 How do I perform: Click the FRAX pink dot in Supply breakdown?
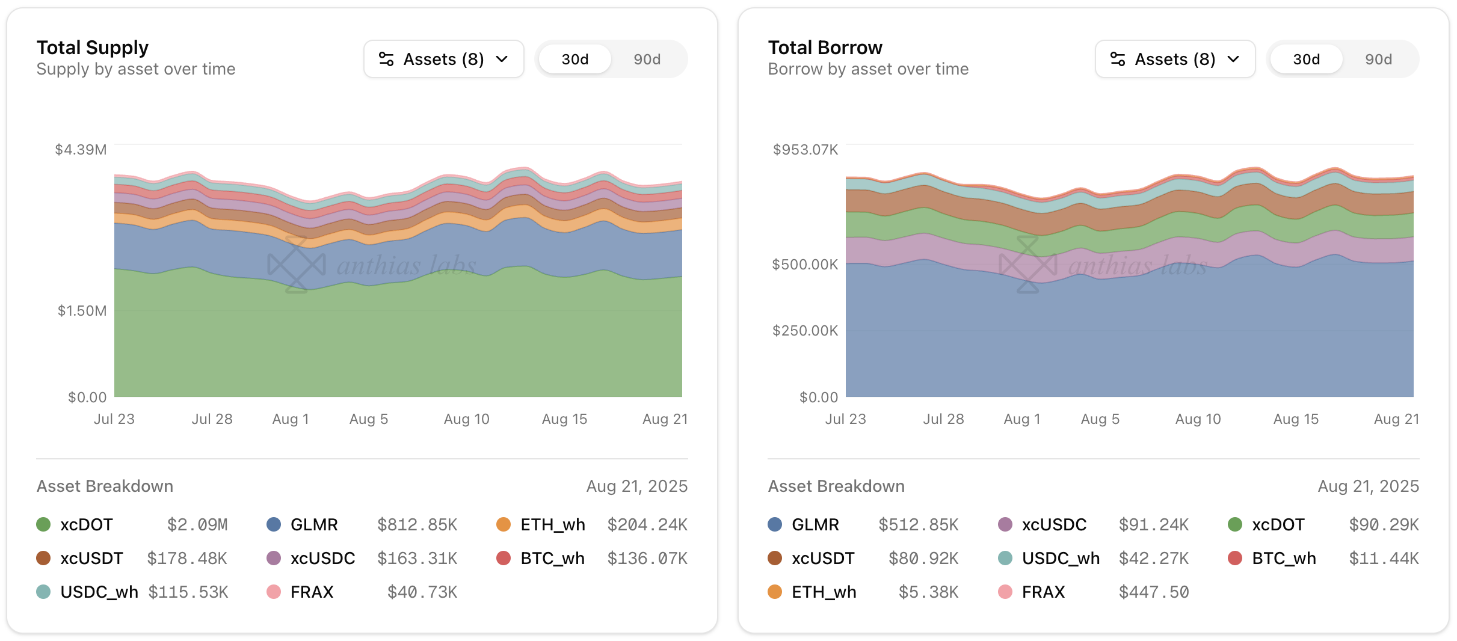click(x=274, y=592)
